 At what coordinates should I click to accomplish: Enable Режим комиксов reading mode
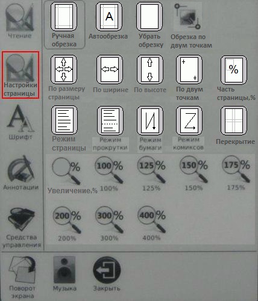click(x=189, y=120)
